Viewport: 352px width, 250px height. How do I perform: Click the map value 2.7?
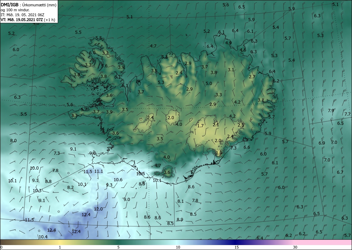coord(252,77)
